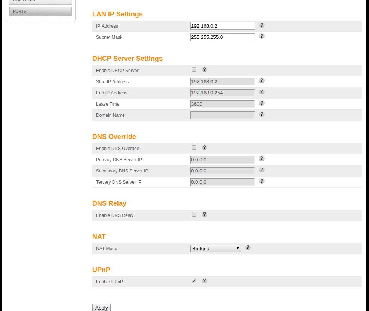
Task: Click the End IP Address field
Action: [x=222, y=93]
